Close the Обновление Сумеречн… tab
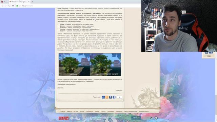 [x=29, y=2]
